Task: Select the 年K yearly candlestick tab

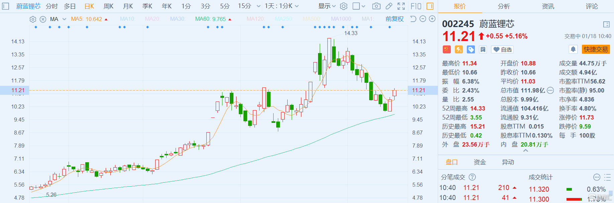Action: [167, 6]
